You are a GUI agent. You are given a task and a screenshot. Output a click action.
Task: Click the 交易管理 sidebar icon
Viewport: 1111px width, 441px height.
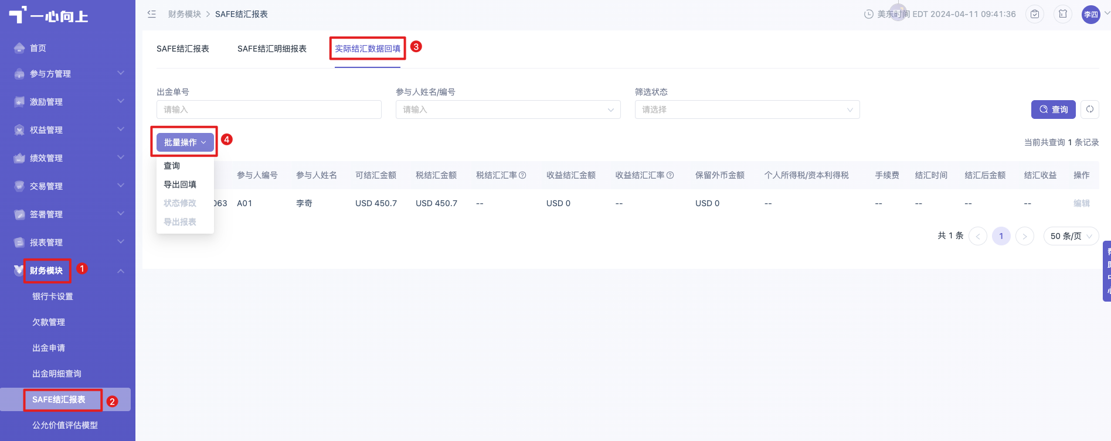click(19, 186)
